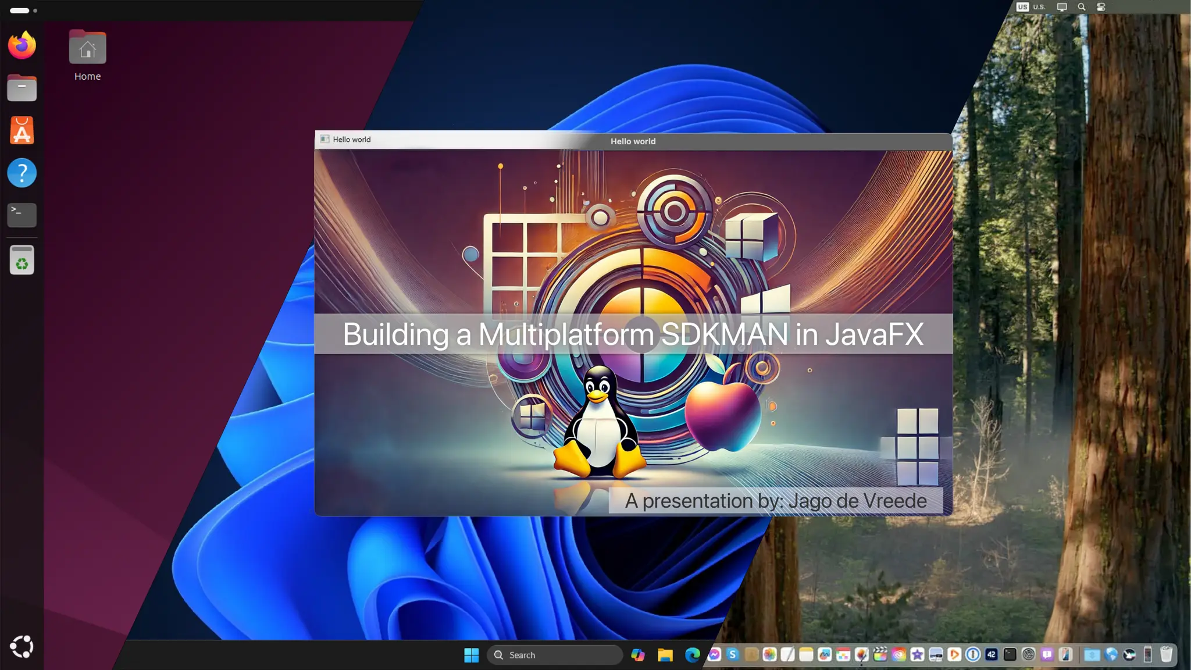Open Microsoft Copilot from taskbar
1191x670 pixels.
(638, 655)
